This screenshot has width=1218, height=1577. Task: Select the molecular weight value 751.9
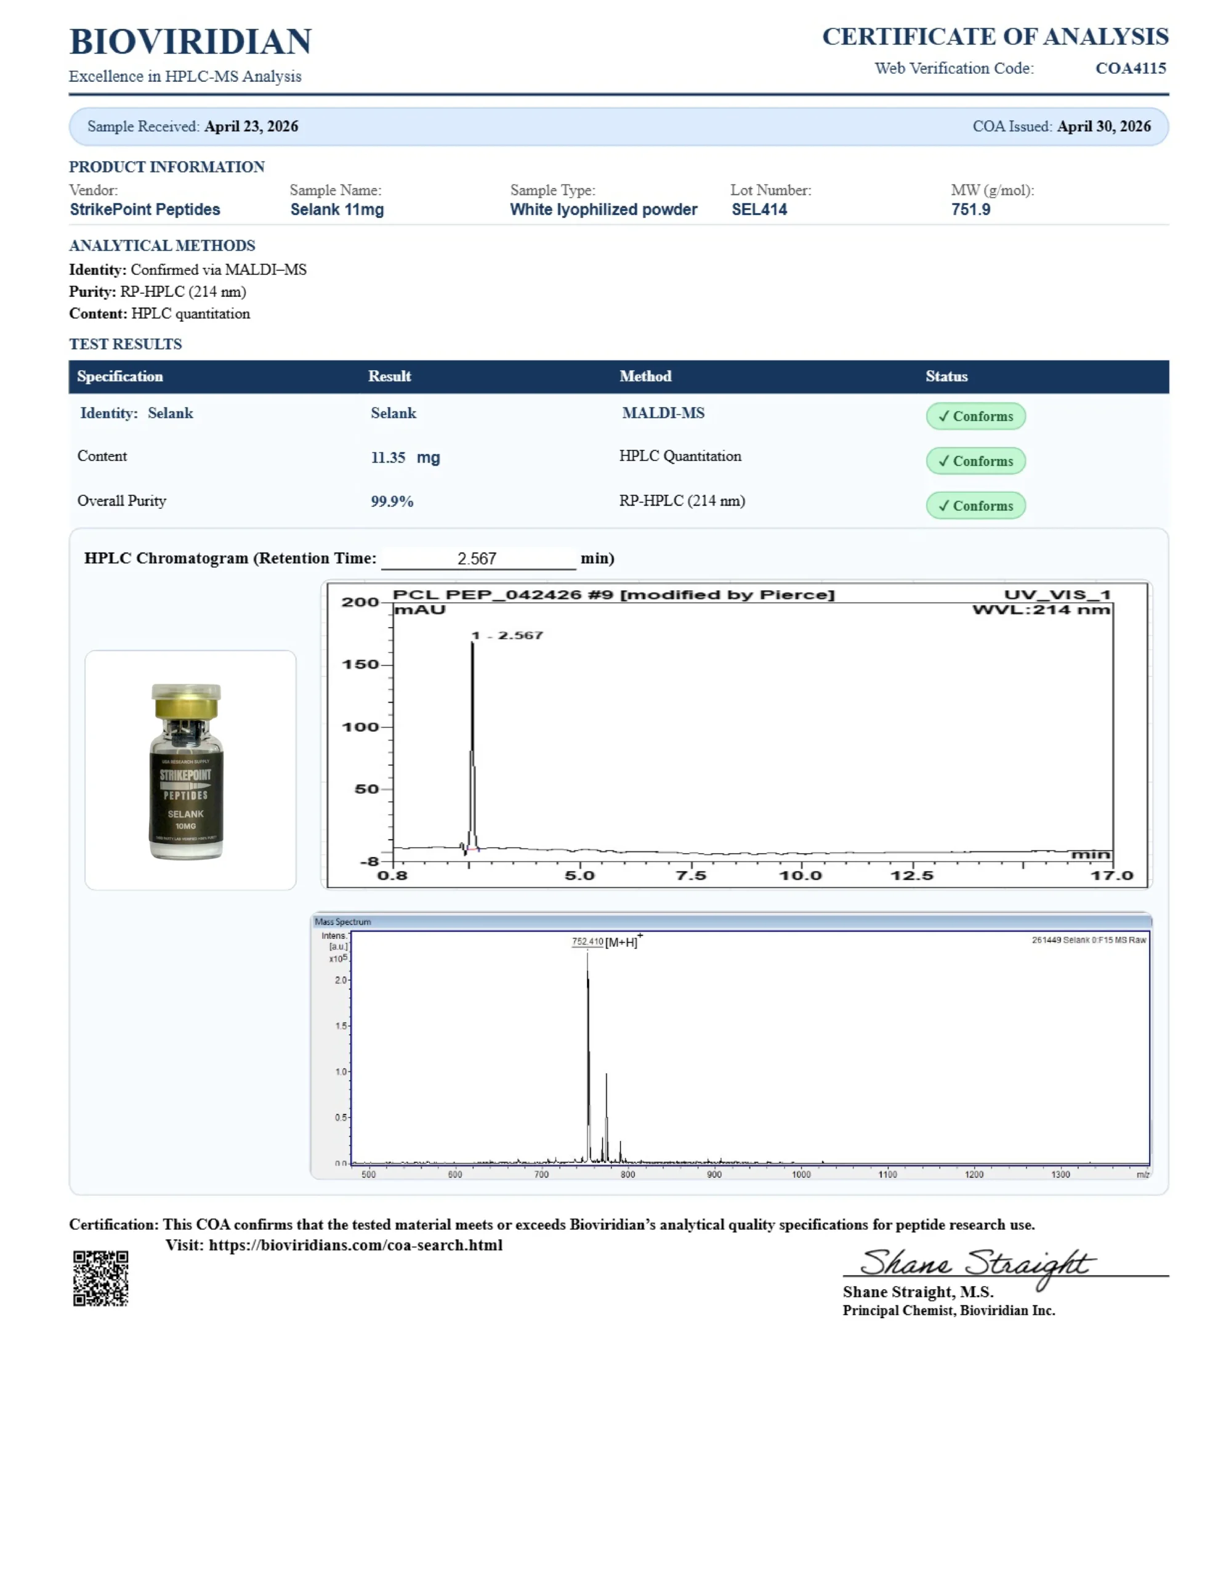[x=970, y=209]
